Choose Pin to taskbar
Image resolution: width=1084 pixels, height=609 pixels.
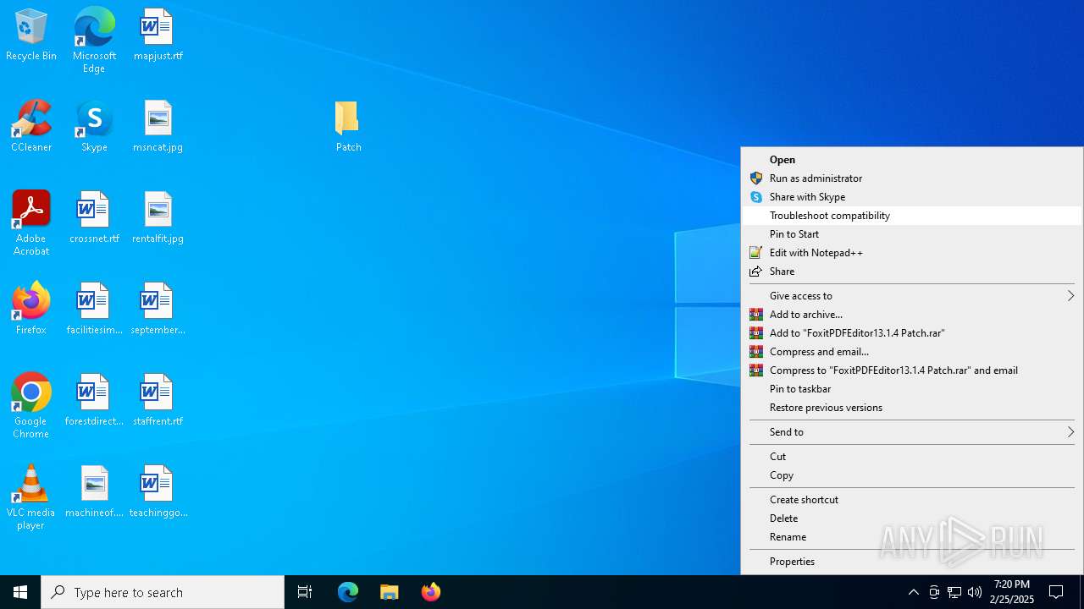tap(912, 389)
